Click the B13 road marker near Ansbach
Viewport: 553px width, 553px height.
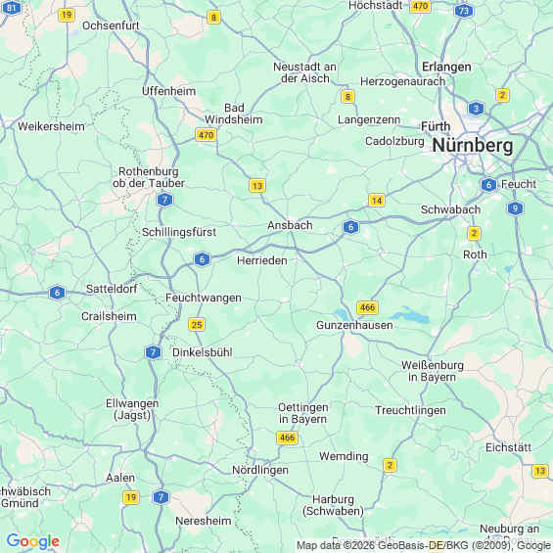[x=257, y=186]
